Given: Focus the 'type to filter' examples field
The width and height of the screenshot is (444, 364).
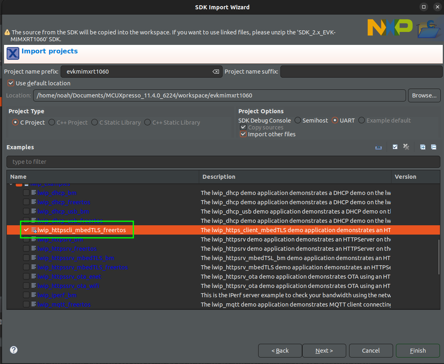Looking at the screenshot, I should pos(223,162).
